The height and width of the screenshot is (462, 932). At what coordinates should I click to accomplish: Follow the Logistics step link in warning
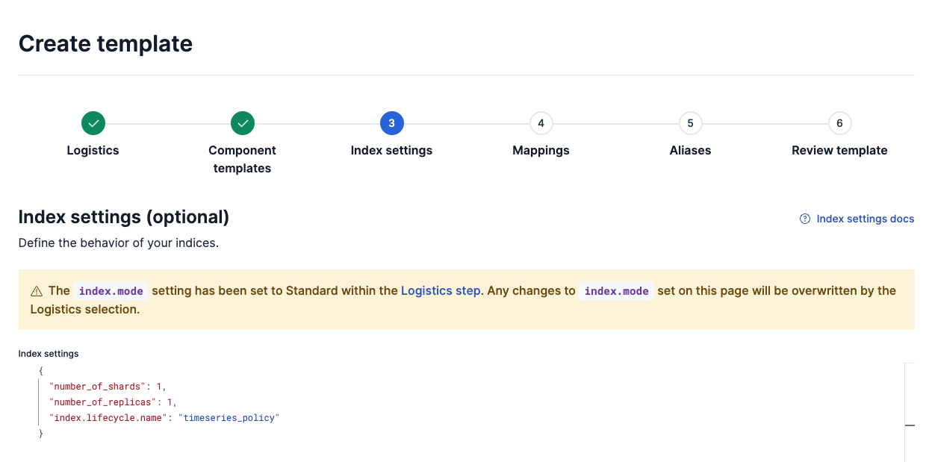(x=441, y=290)
